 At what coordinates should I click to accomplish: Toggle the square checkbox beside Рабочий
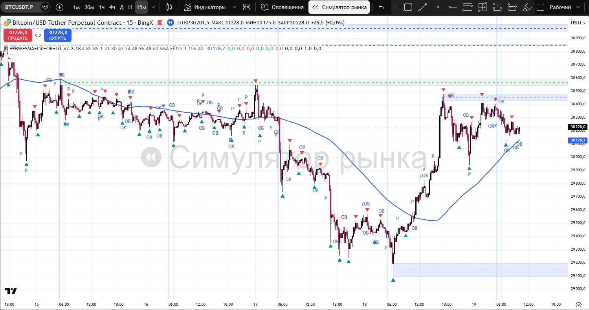click(541, 7)
